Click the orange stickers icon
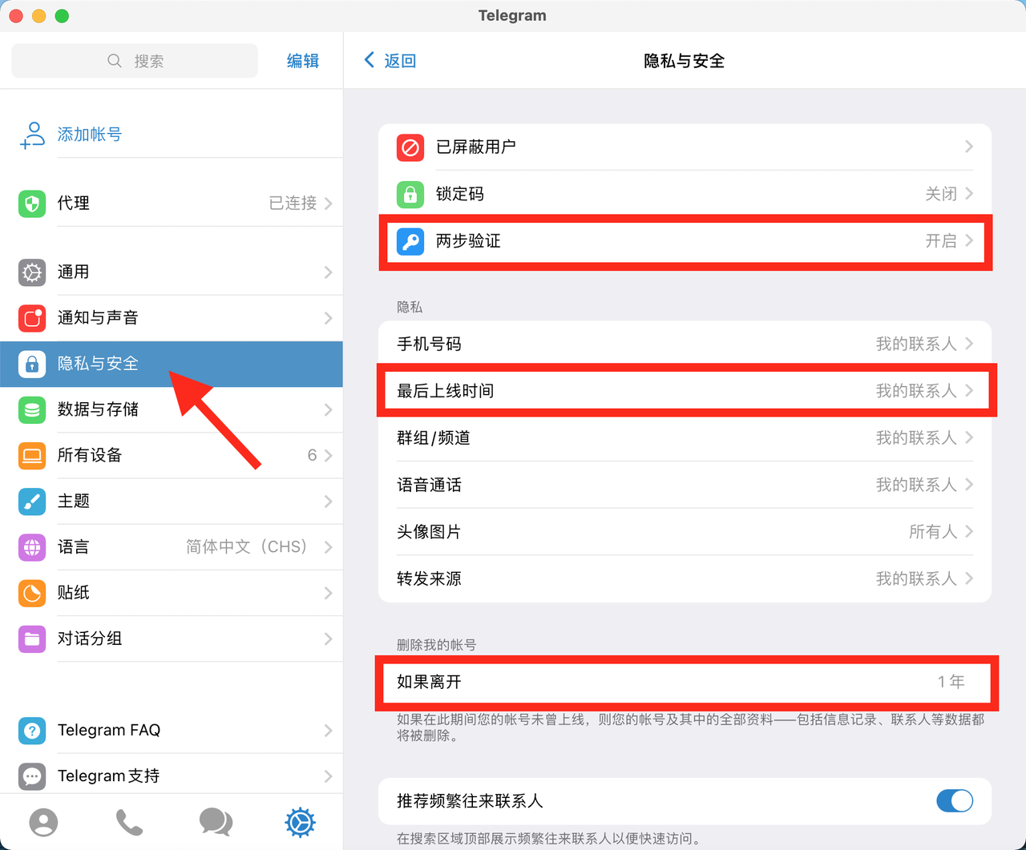1026x850 pixels. pyautogui.click(x=32, y=593)
